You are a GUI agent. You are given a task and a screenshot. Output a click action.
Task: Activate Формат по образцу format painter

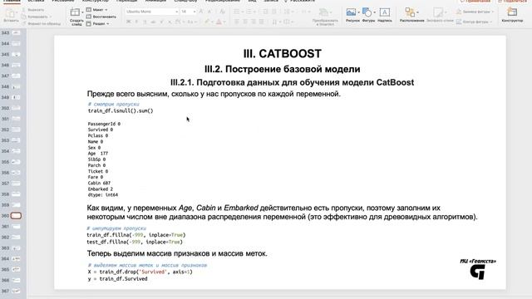click(x=41, y=24)
